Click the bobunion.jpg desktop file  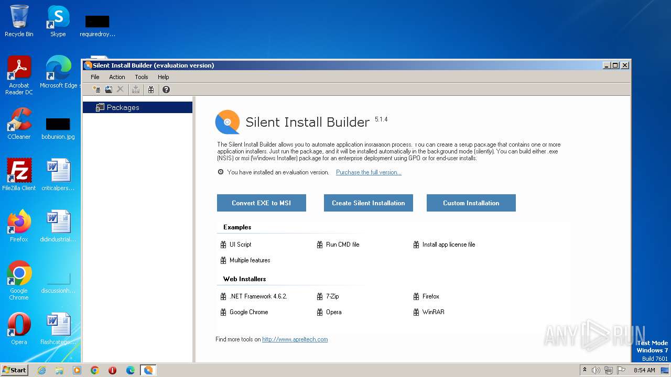pyautogui.click(x=58, y=128)
